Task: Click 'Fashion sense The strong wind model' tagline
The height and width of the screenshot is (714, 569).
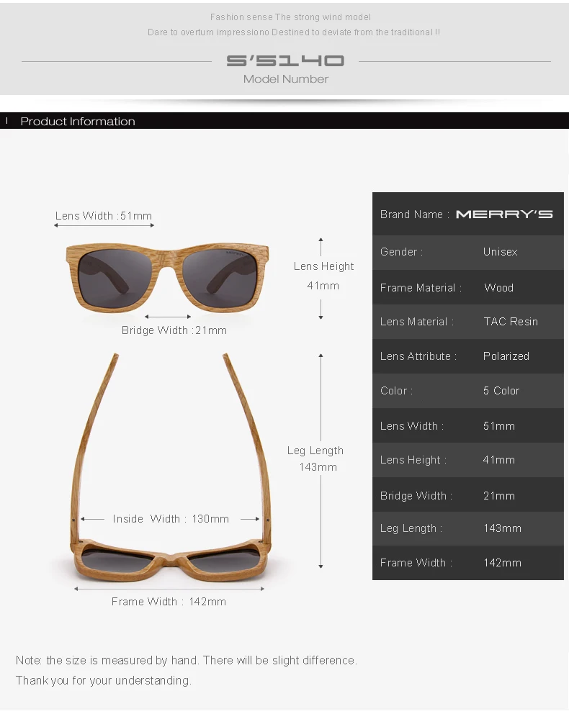Action: coord(290,17)
